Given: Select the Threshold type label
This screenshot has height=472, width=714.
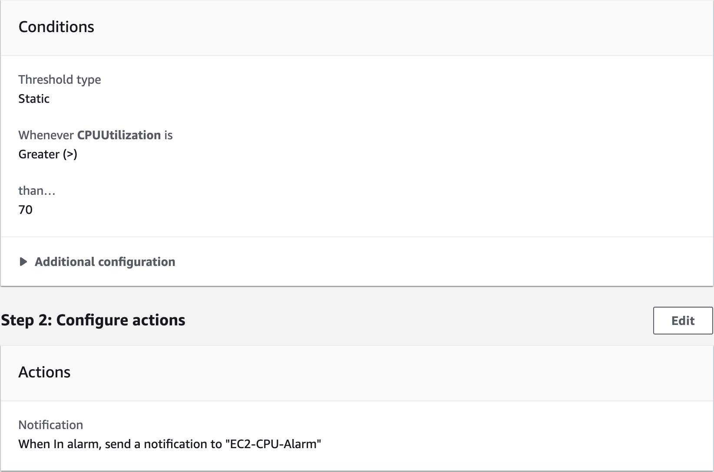Looking at the screenshot, I should point(59,79).
